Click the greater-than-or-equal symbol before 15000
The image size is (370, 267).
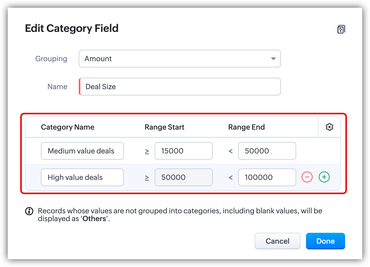click(147, 151)
